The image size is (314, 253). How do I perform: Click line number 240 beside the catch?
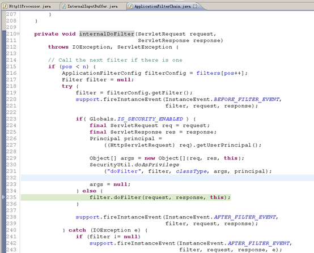click(x=11, y=230)
